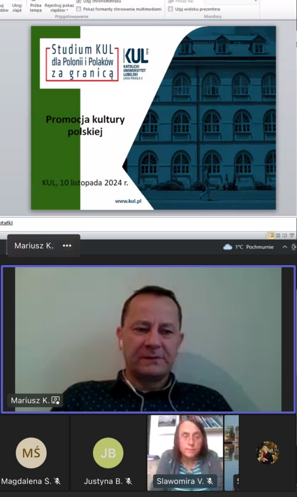This screenshot has width=297, height=497.
Task: Click the KUL, 10 listopada 2024 r. text
Action: pos(85,182)
